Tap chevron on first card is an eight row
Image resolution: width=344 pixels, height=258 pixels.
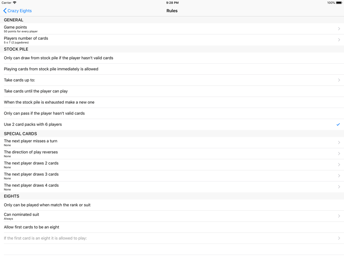(339, 238)
